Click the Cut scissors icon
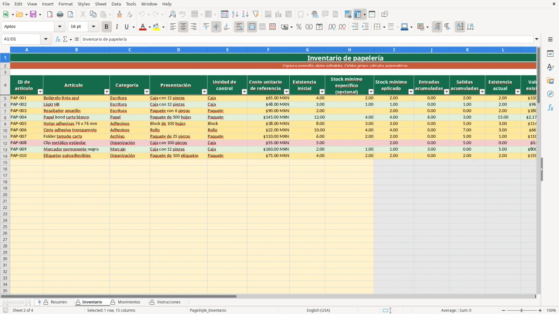The height and width of the screenshot is (314, 559). tap(83, 14)
